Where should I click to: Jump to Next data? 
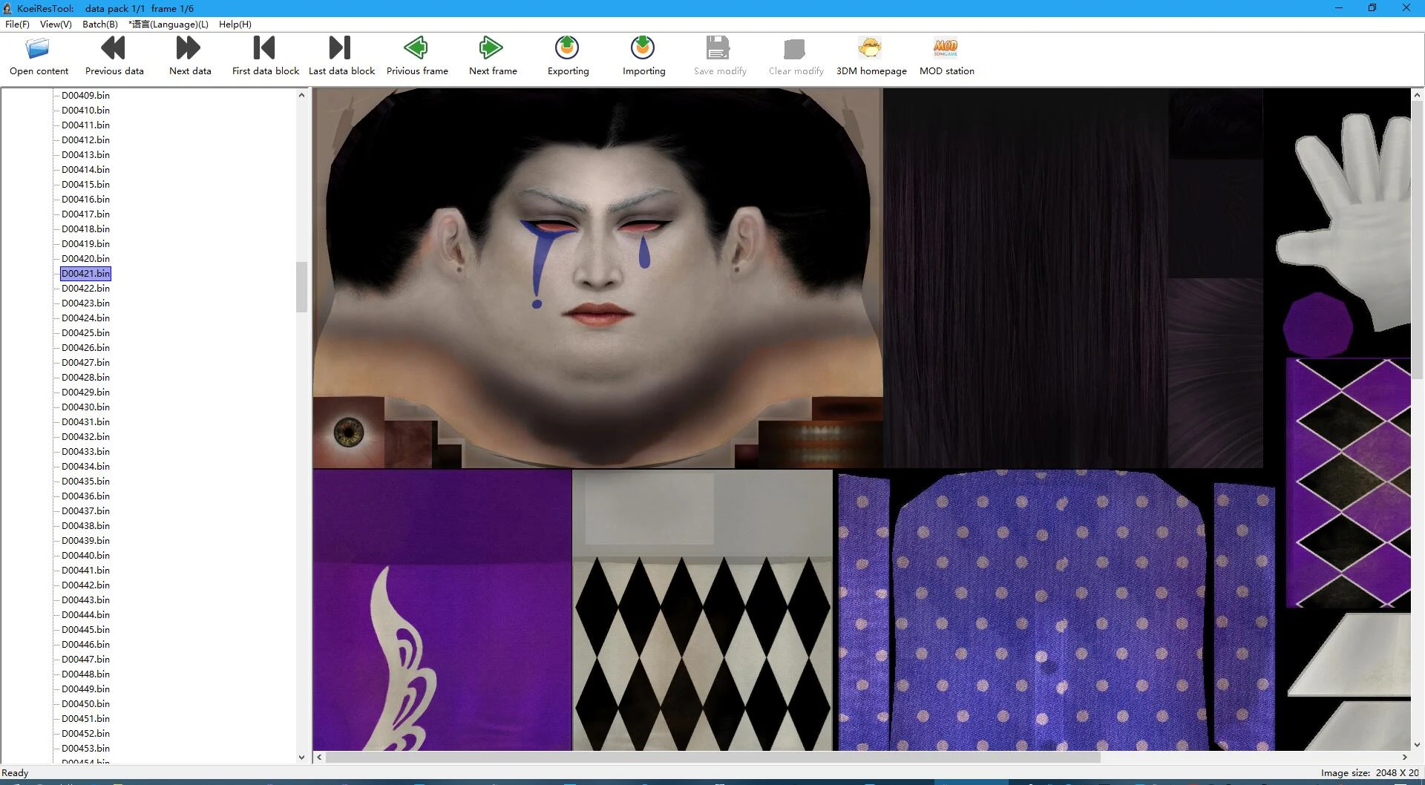pyautogui.click(x=189, y=49)
